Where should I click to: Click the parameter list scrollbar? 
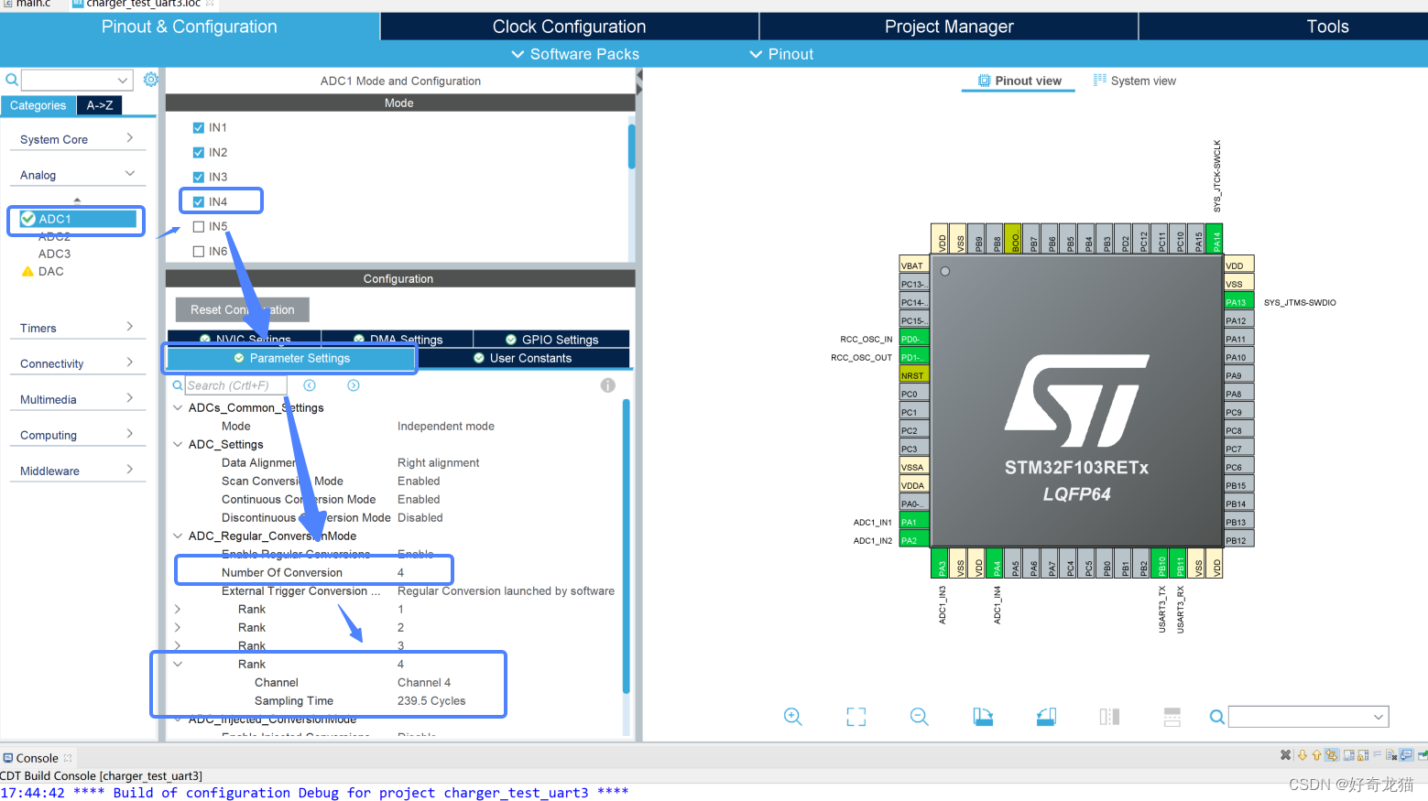[x=627, y=546]
